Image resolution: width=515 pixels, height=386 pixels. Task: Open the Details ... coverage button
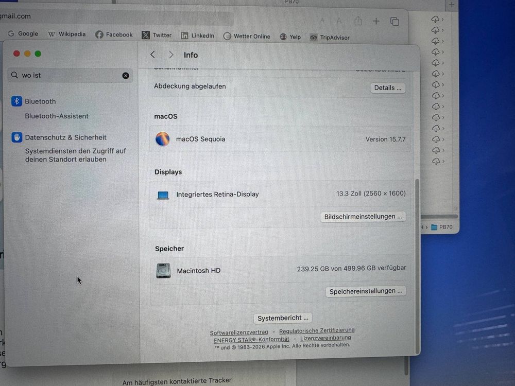(388, 88)
